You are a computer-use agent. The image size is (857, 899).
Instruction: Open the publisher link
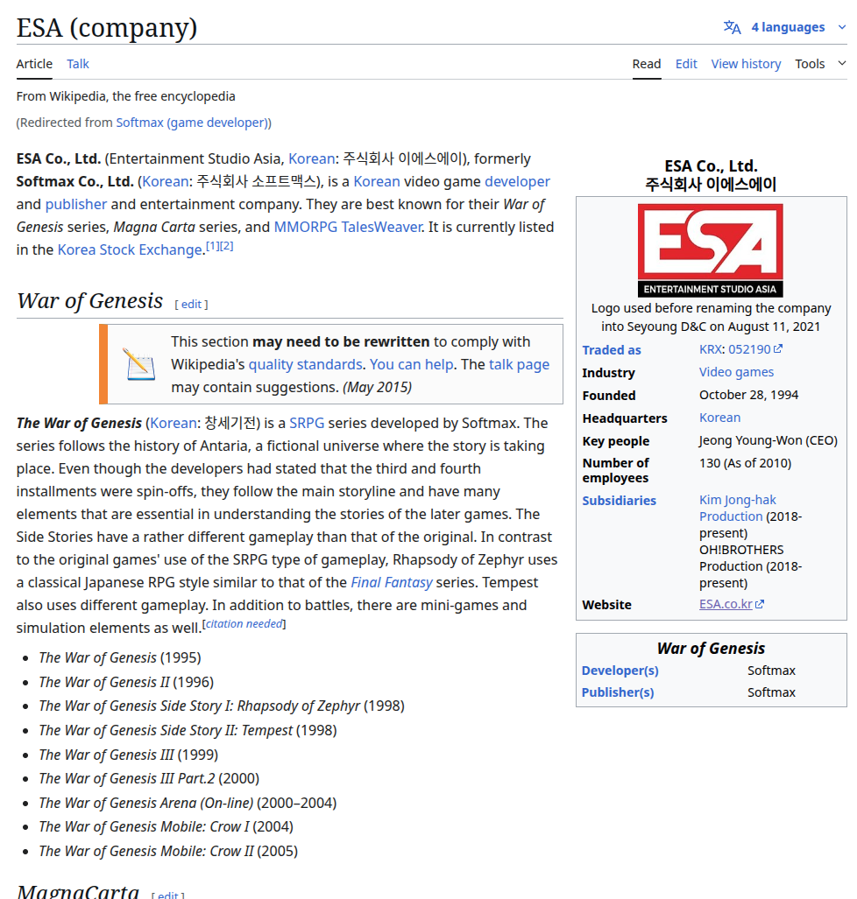pyautogui.click(x=75, y=205)
